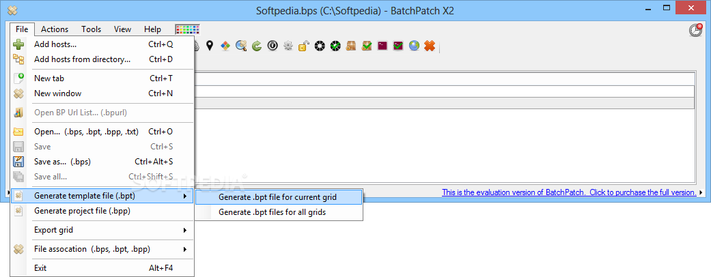Screen dimensions: 711x277
Task: Click the grayed Save menu item
Action: (102, 147)
